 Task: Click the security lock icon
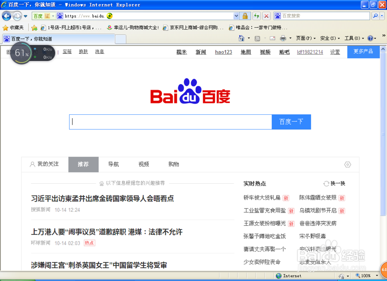245,16
